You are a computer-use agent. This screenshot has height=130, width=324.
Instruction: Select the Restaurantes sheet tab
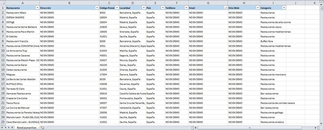point(26,128)
